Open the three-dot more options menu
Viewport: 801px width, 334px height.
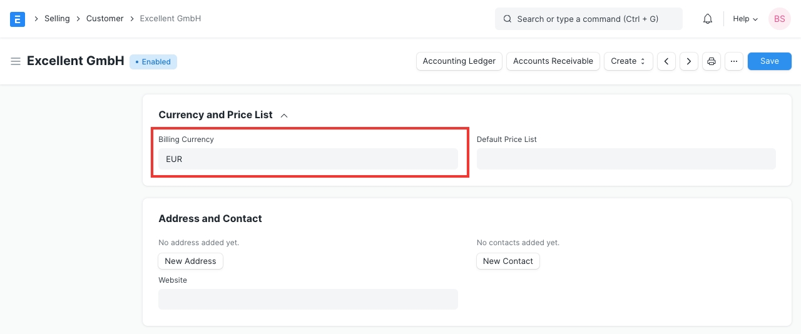[734, 61]
